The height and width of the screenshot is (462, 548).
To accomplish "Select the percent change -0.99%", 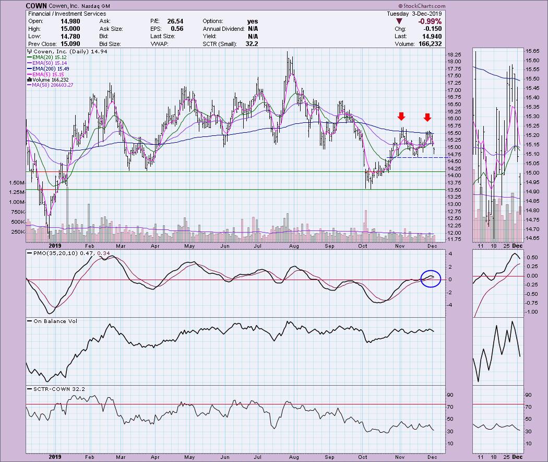I will pos(430,21).
